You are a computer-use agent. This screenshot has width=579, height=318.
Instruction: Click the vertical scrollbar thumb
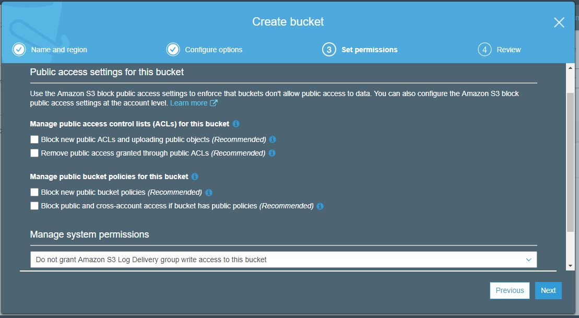[x=570, y=162]
